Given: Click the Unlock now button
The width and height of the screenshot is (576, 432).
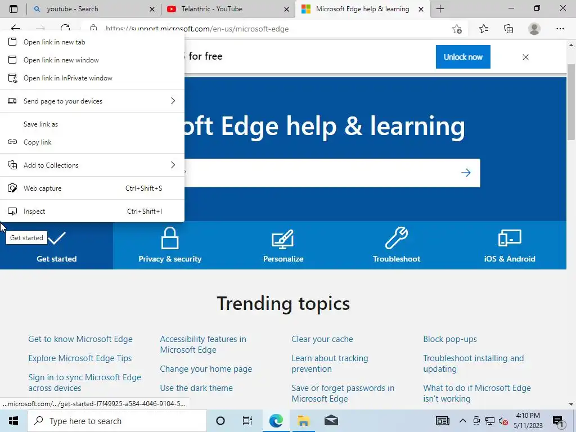Looking at the screenshot, I should [463, 57].
